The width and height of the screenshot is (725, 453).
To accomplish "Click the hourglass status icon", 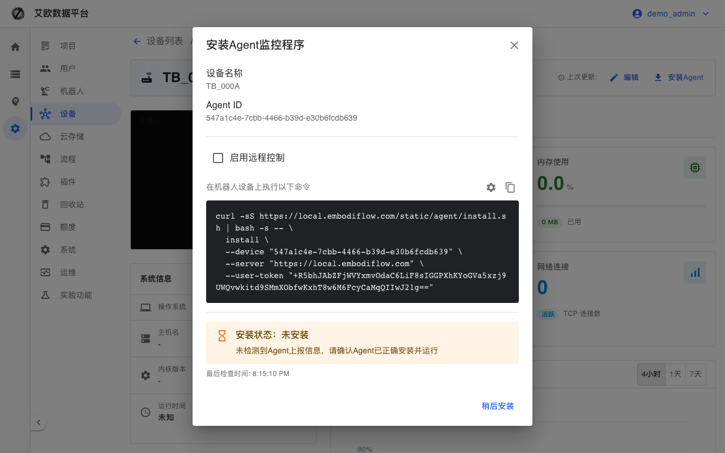I will point(222,336).
